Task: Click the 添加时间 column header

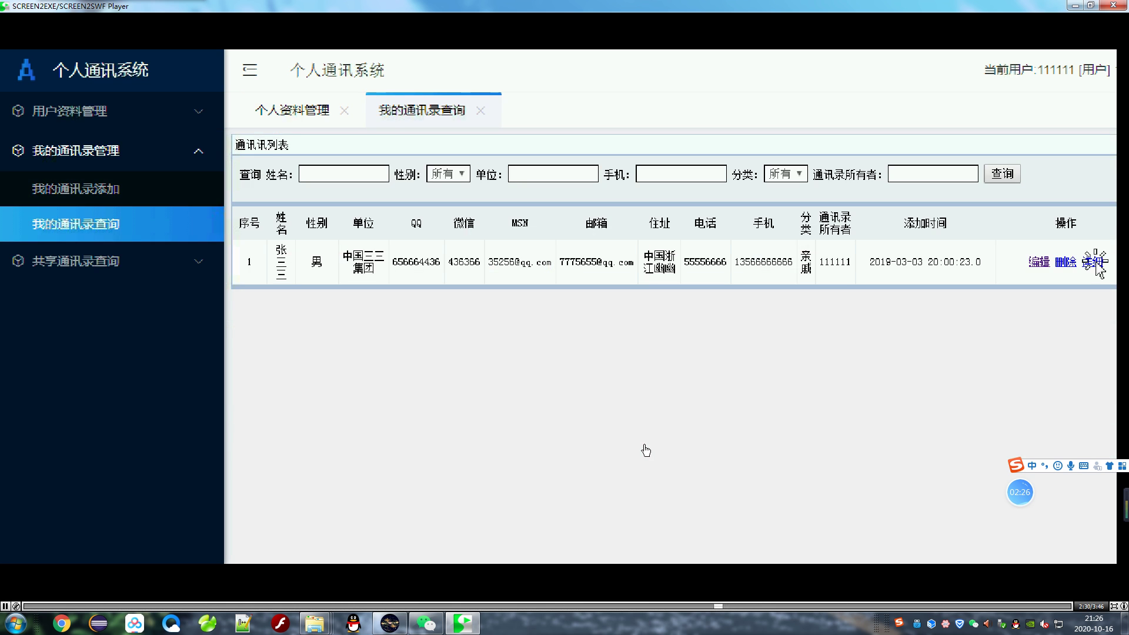Action: (x=925, y=223)
